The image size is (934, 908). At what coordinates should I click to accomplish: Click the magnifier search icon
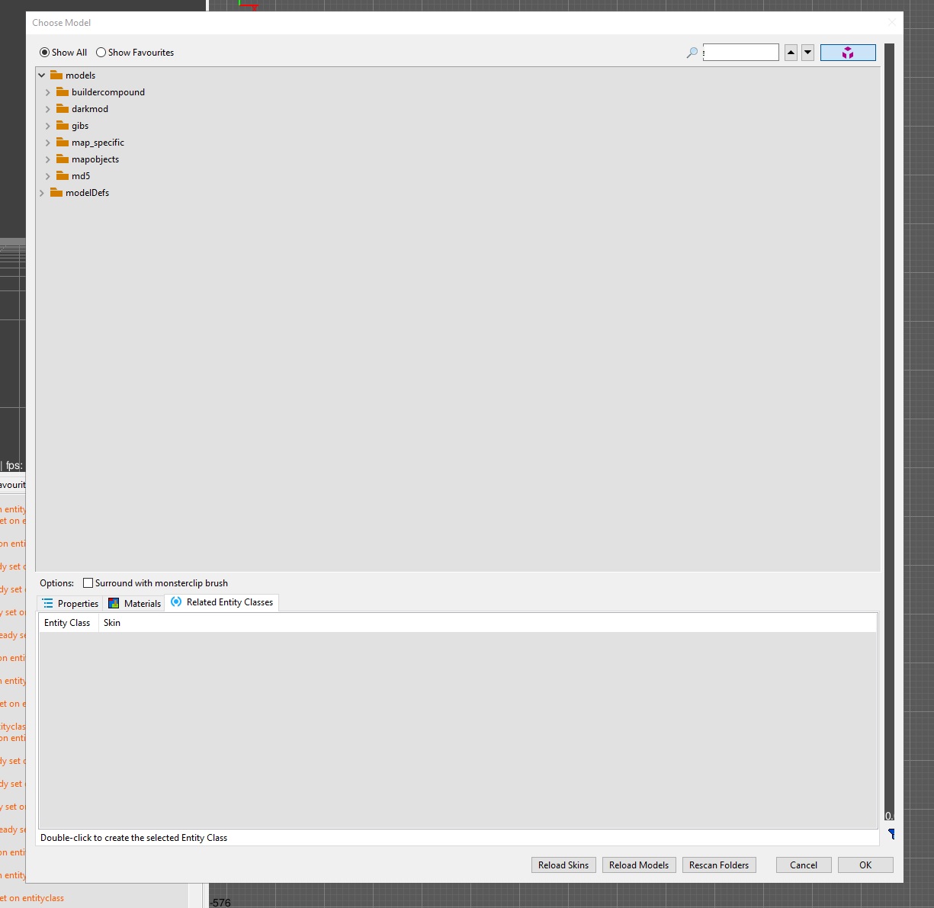point(692,53)
